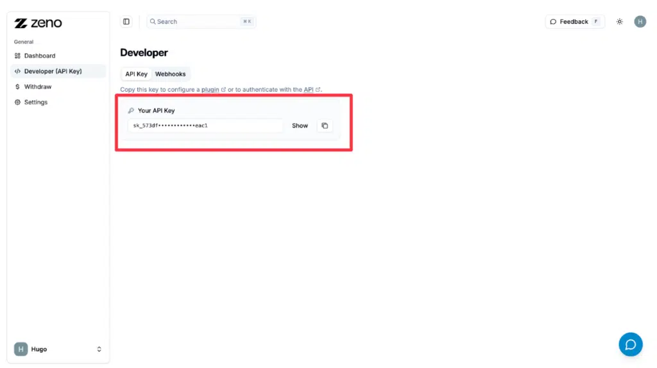The image size is (657, 368).
Task: Go to the Withdraw section
Action: point(37,87)
